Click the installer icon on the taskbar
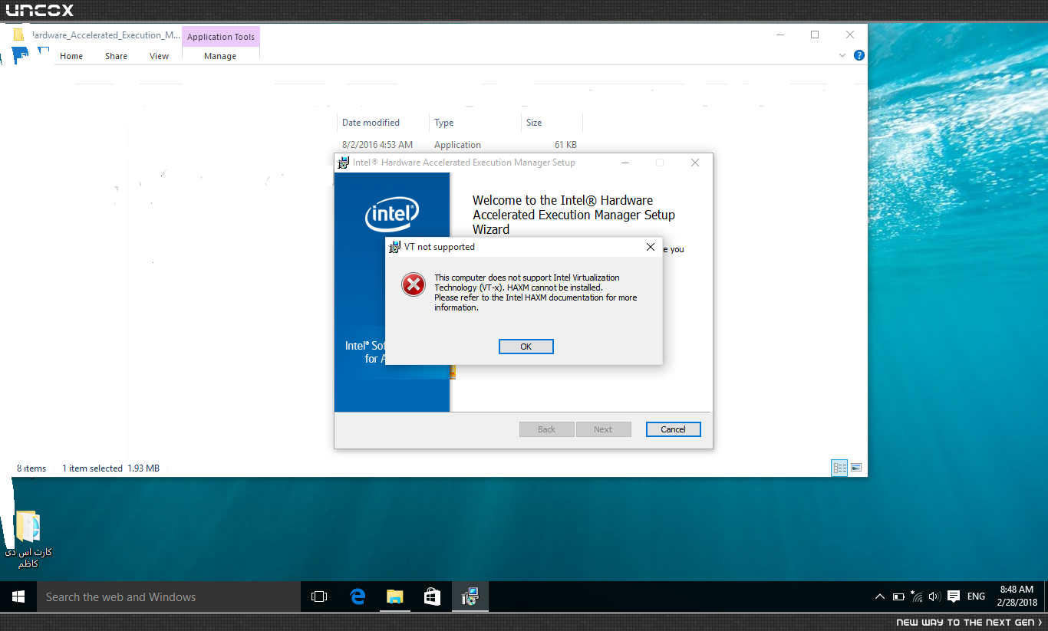This screenshot has height=631, width=1048. pyautogui.click(x=470, y=596)
